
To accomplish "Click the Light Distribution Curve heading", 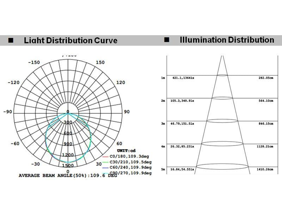I will pyautogui.click(x=70, y=40).
